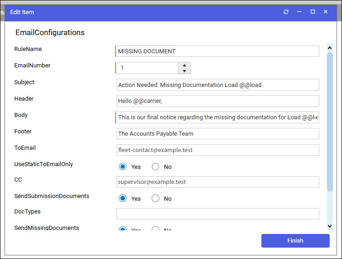Screen dimensions: 342x259
Task: Edit the Subject field text
Action: click(218, 85)
